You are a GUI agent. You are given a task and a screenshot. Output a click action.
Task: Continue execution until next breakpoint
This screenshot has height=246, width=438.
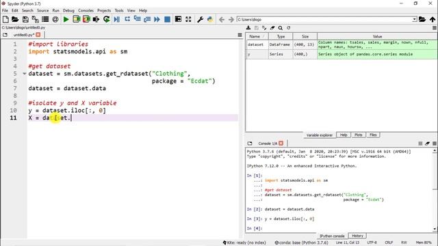point(157,19)
